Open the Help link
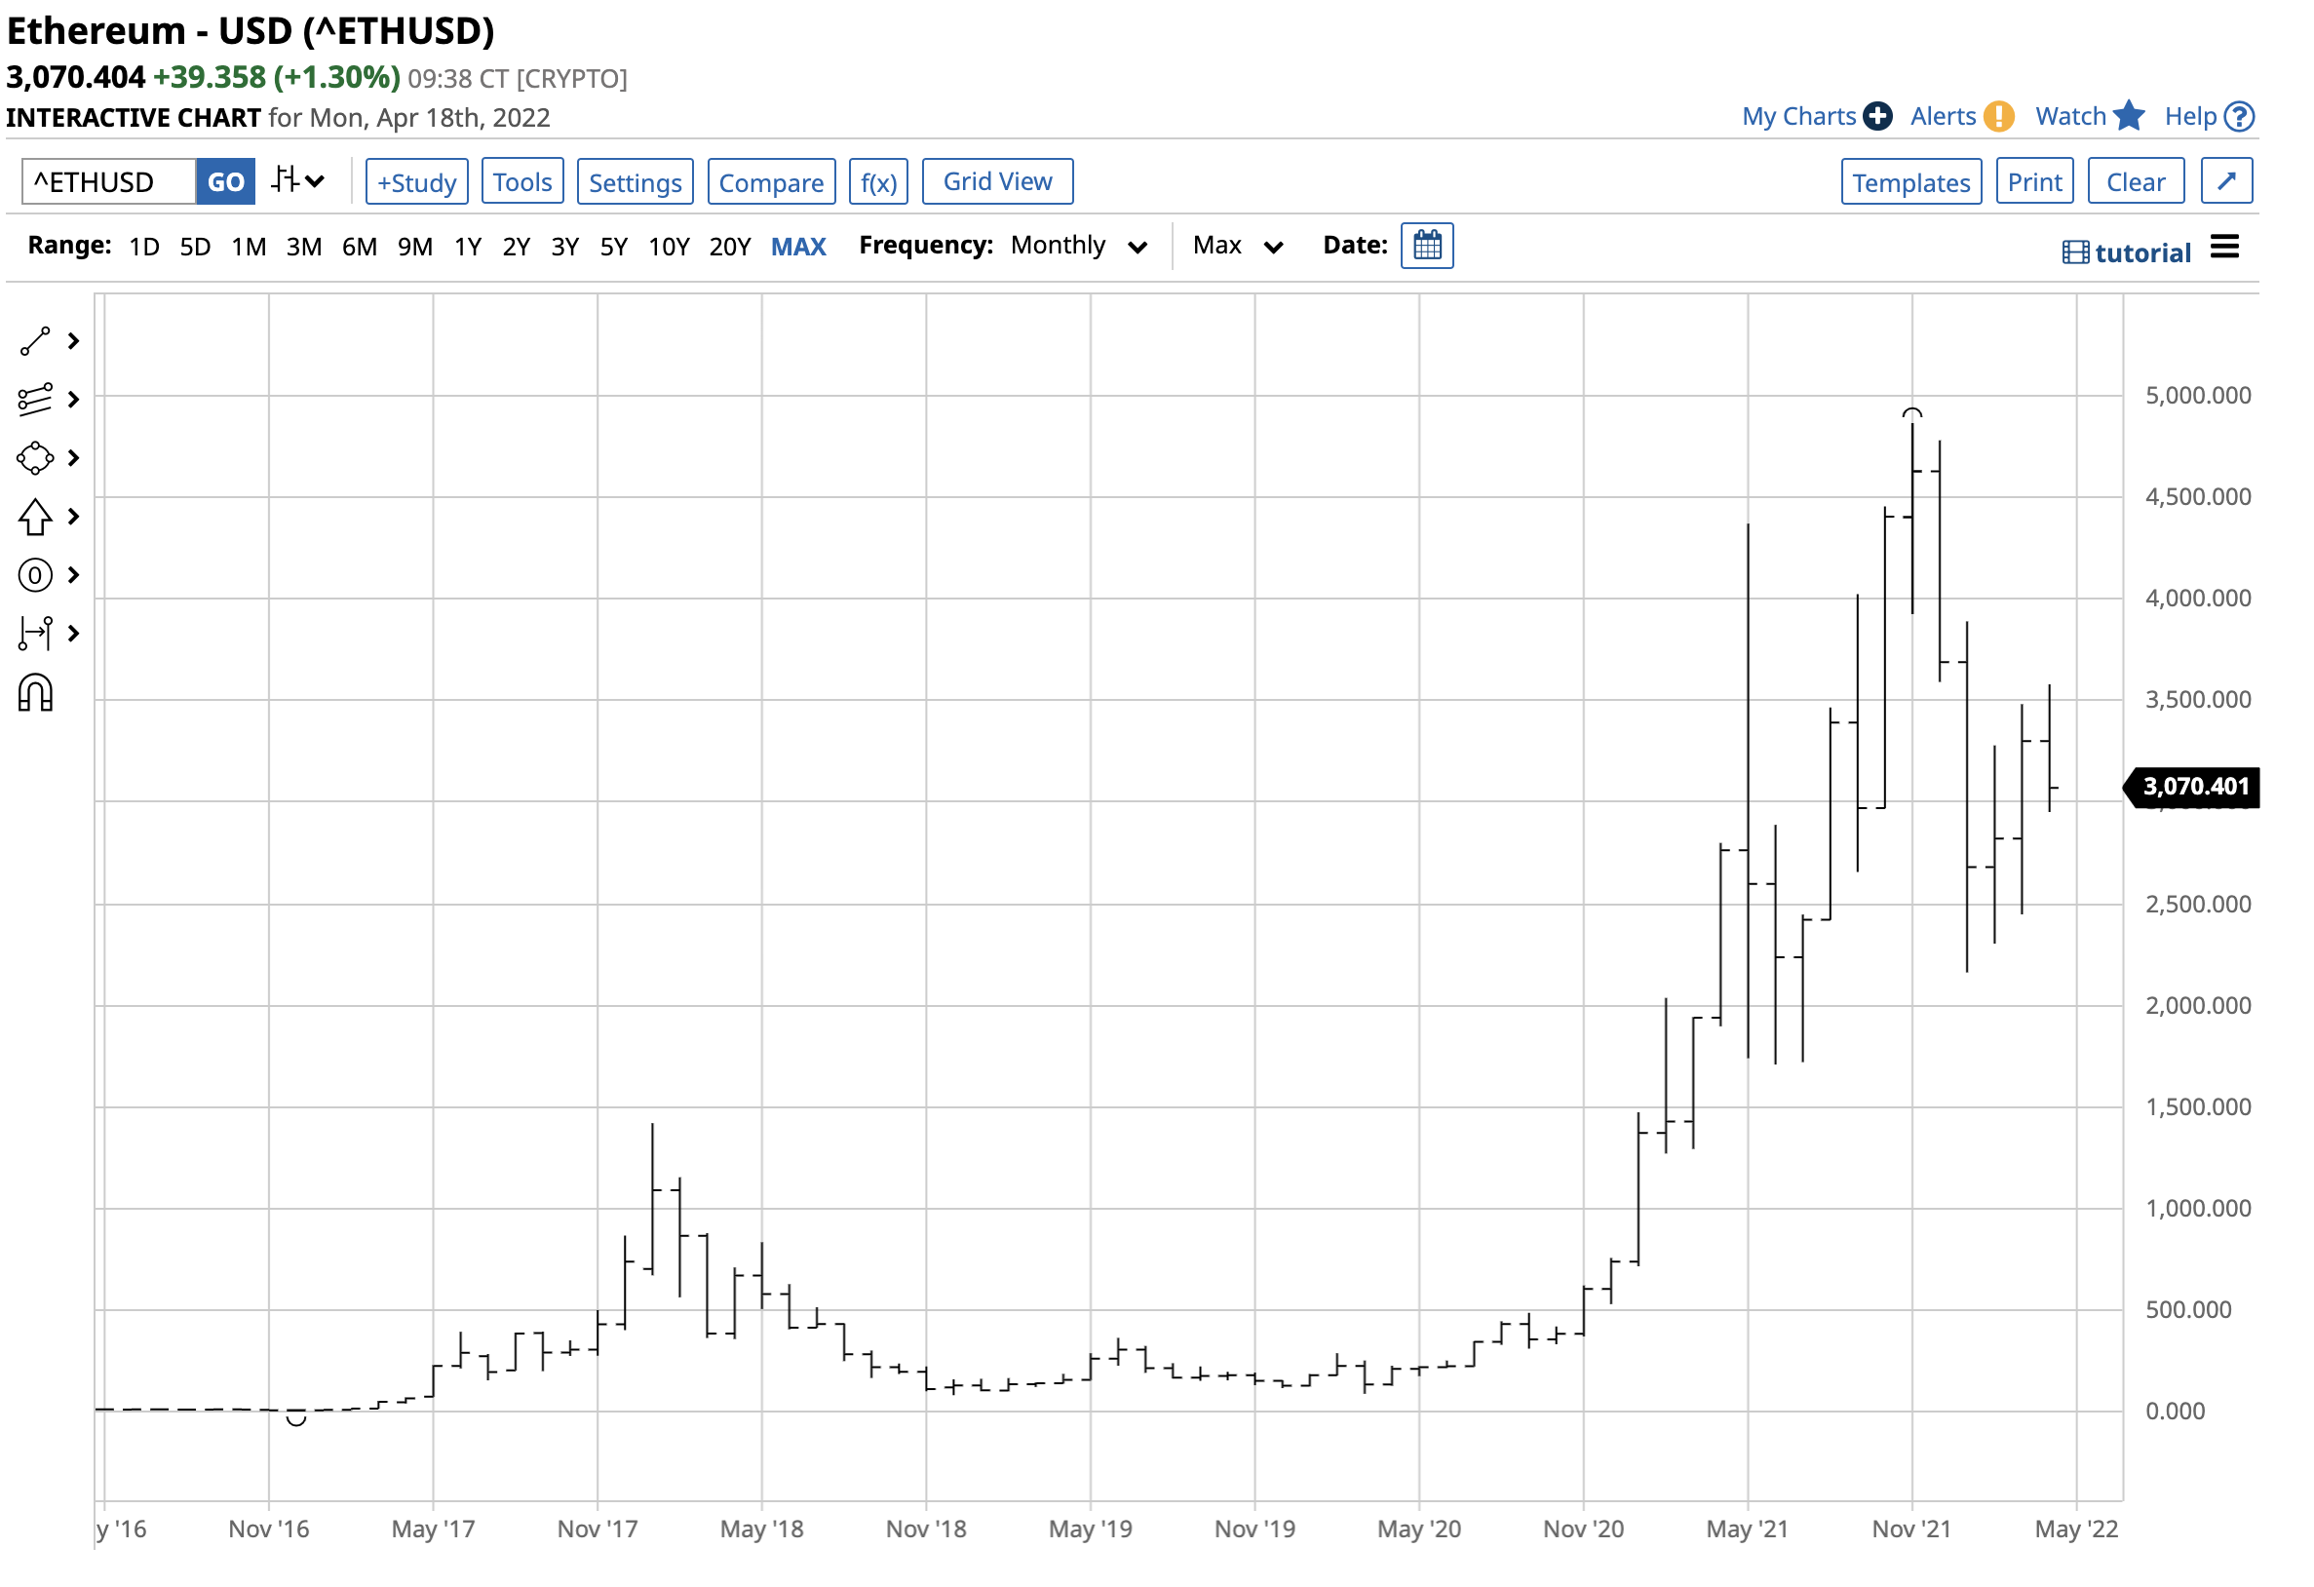This screenshot has height=1587, width=2314. [x=2190, y=116]
